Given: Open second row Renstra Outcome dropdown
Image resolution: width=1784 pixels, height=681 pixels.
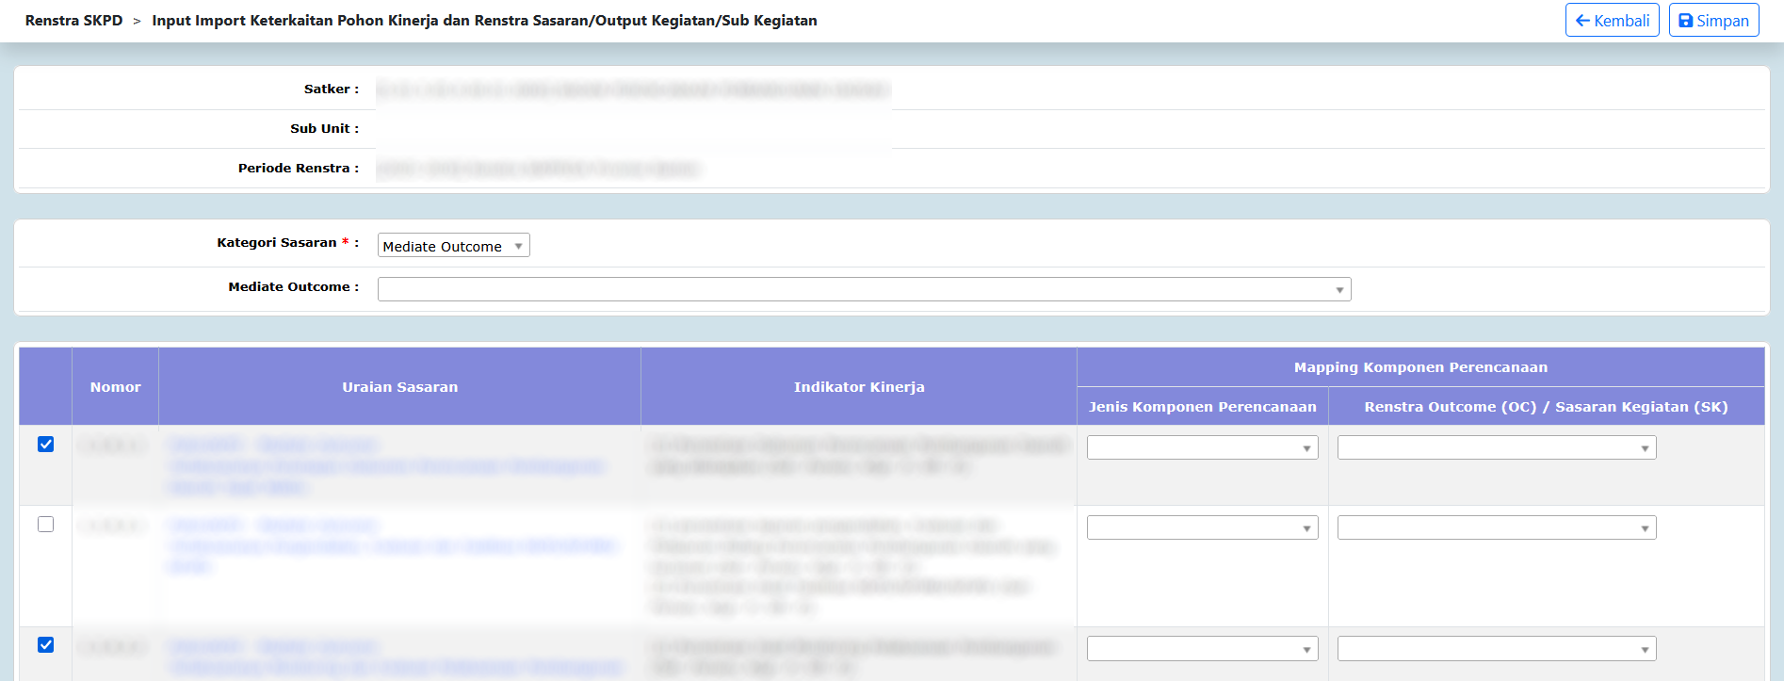Looking at the screenshot, I should click(1496, 527).
